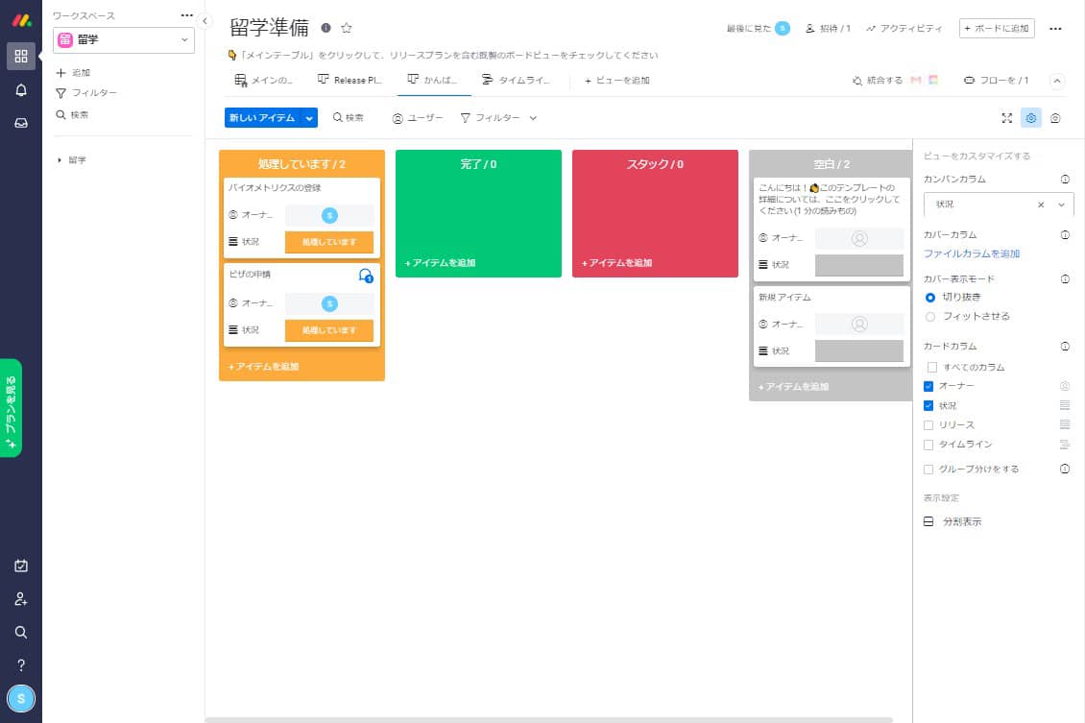Check すべてのカラム checkbox

pyautogui.click(x=932, y=368)
